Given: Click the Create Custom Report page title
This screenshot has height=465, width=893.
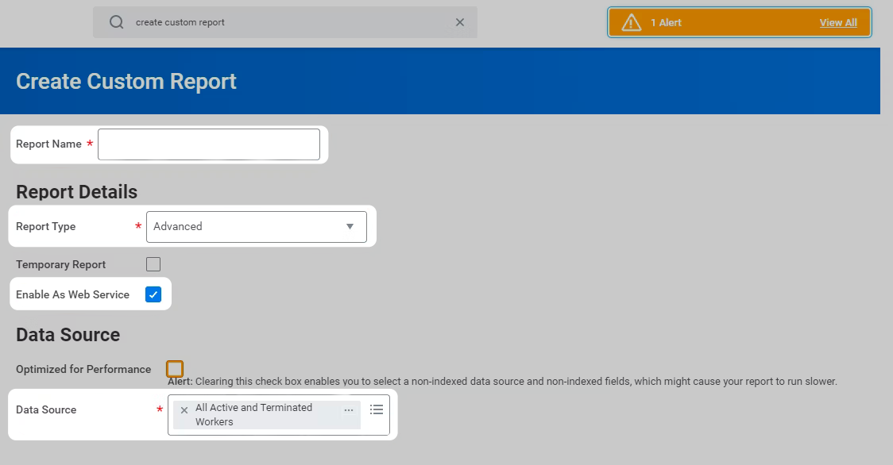Looking at the screenshot, I should (x=126, y=81).
